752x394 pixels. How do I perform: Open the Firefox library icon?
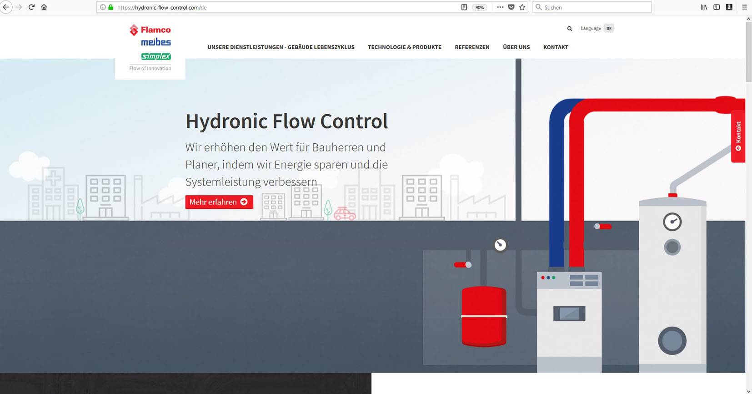point(704,7)
